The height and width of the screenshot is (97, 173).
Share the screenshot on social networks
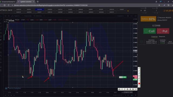point(122,89)
